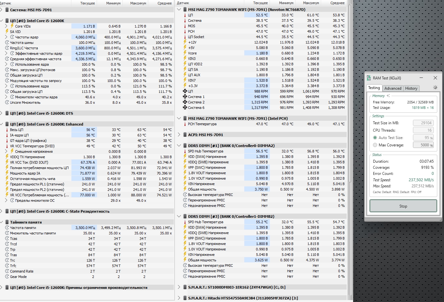The width and height of the screenshot is (444, 302).
Task: Click the clock icon beside Частота памяти
Action: (x=7, y=227)
